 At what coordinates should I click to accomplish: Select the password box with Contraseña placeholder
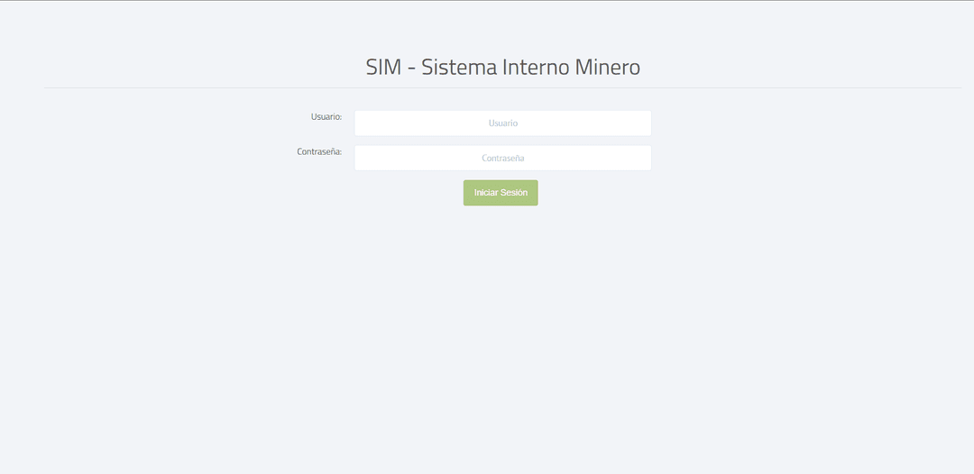click(502, 158)
